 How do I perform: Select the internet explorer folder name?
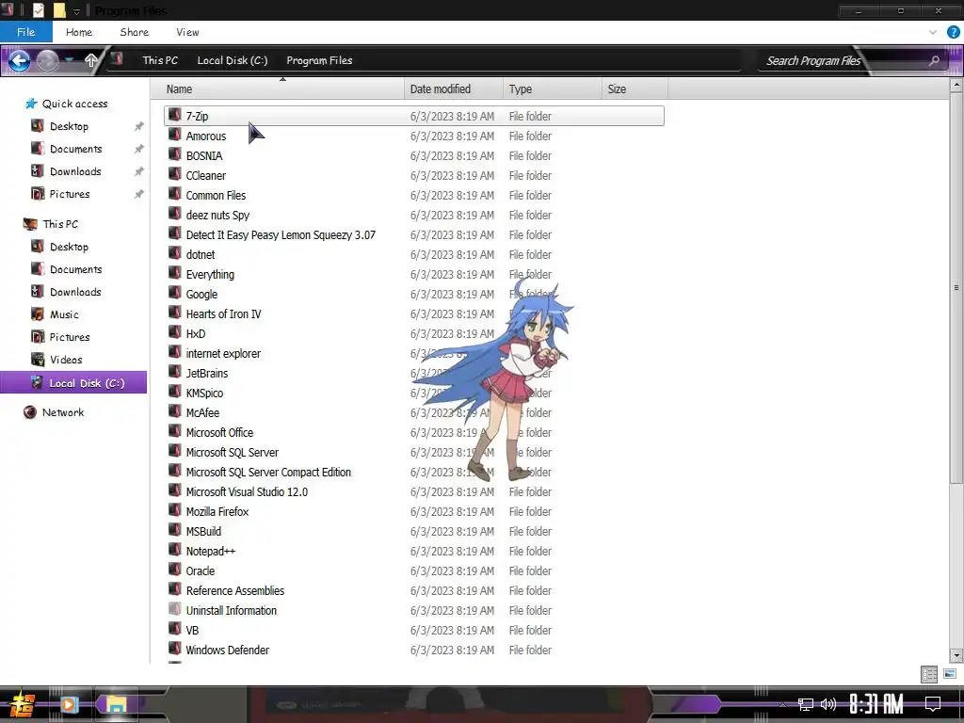pos(223,354)
